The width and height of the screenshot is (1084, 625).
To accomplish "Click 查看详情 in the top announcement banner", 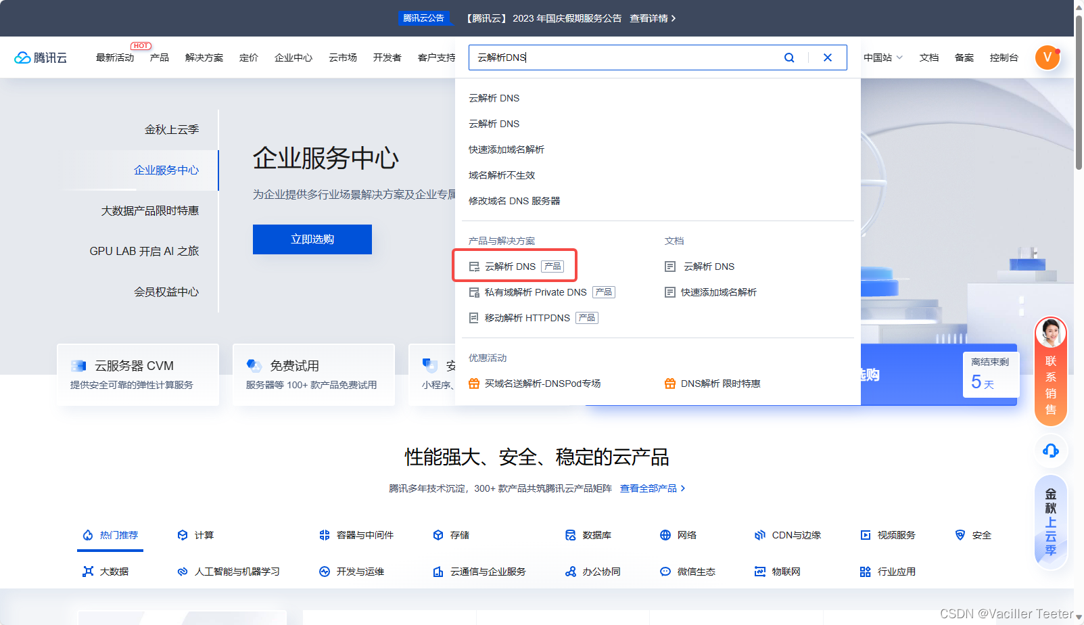I will (651, 18).
